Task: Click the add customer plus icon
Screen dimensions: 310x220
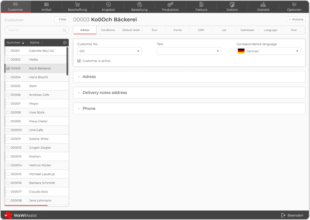Action: pos(65,43)
